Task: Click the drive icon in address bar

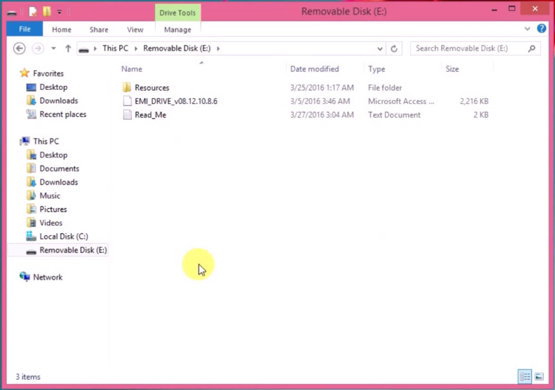Action: click(x=84, y=49)
